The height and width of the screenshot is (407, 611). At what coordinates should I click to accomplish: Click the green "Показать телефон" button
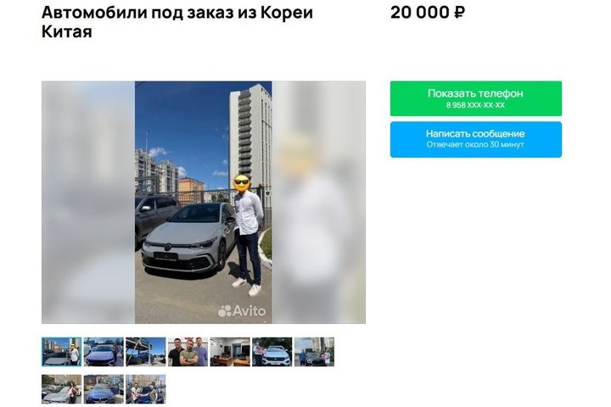[x=476, y=98]
